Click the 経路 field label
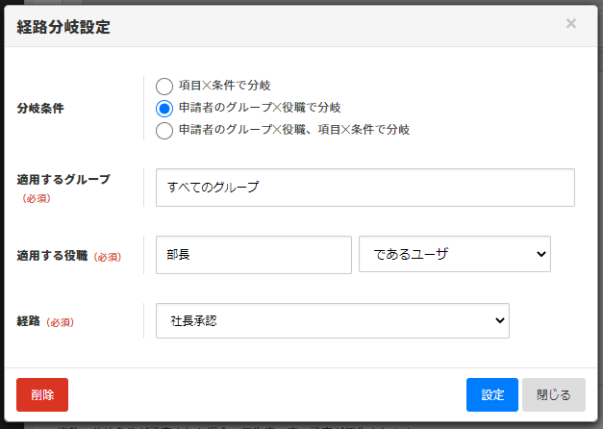This screenshot has width=603, height=429. pyautogui.click(x=30, y=321)
